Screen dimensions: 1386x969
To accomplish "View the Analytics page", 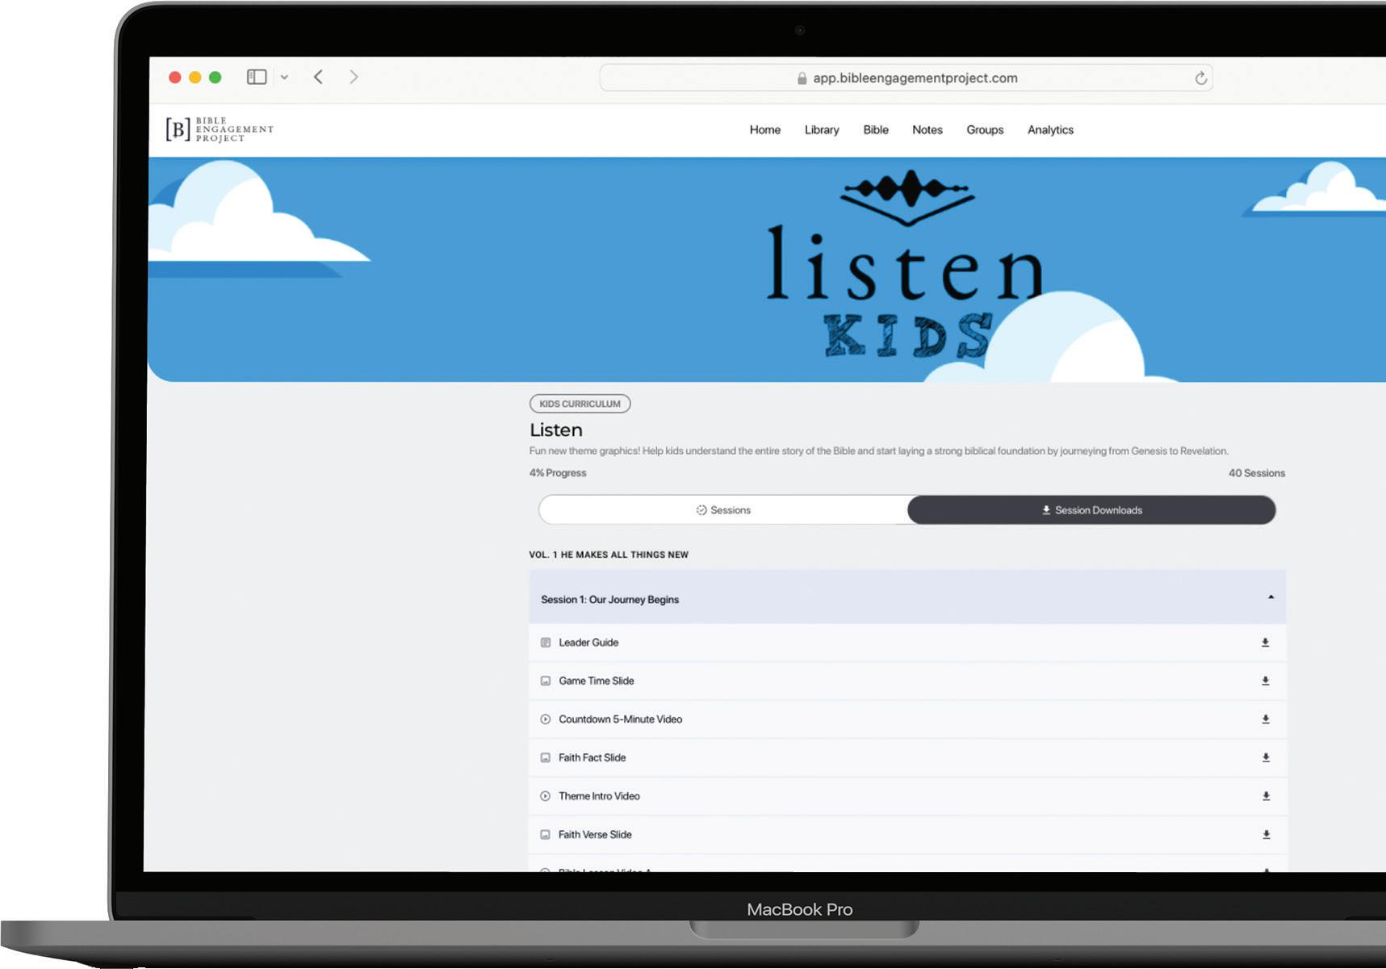I will tap(1050, 130).
